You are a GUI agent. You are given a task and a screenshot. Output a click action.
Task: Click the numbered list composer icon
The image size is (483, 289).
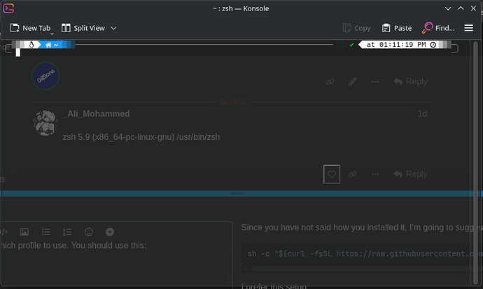tap(67, 232)
